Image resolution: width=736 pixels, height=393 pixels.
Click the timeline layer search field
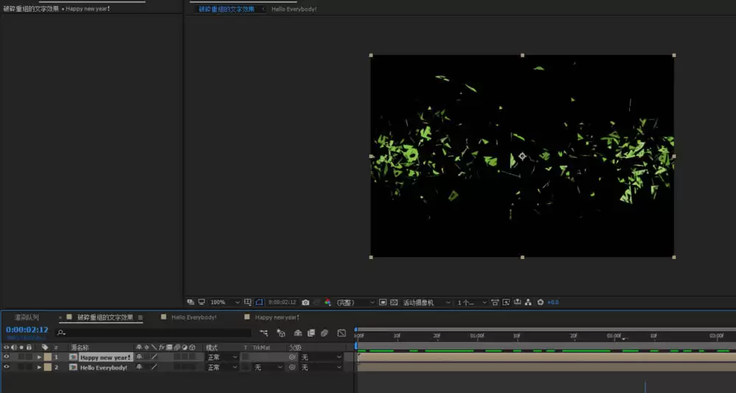coord(153,333)
